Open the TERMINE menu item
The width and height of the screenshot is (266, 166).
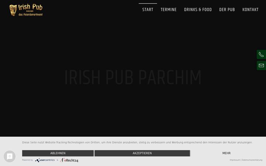[x=168, y=10]
